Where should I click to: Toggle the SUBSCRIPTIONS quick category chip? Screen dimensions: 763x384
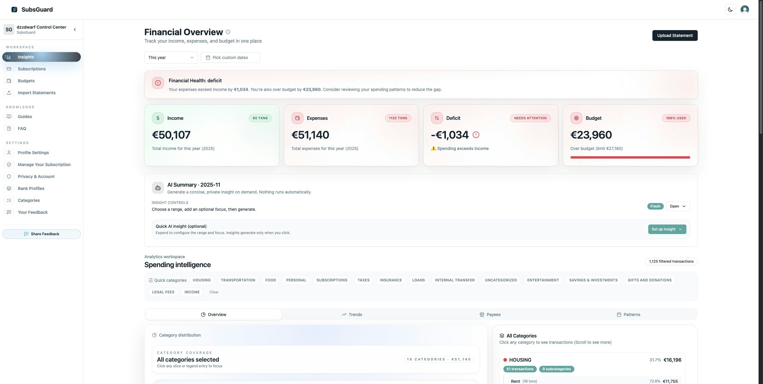332,280
